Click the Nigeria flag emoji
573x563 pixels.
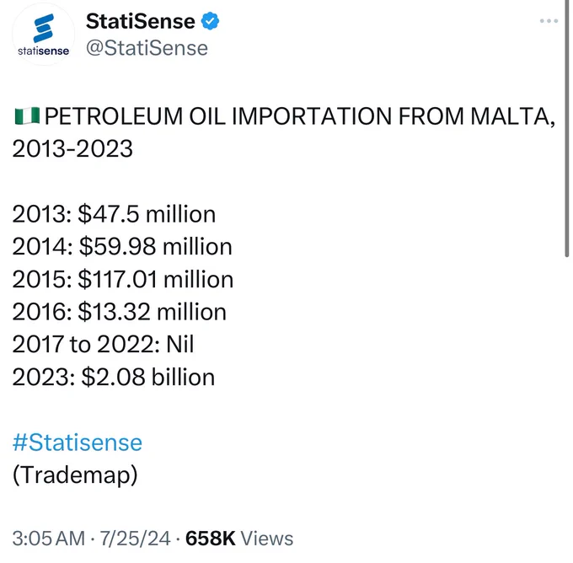(27, 116)
